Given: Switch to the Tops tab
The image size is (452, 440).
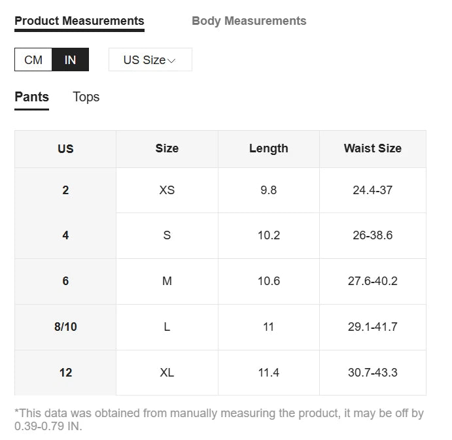Looking at the screenshot, I should [x=86, y=97].
